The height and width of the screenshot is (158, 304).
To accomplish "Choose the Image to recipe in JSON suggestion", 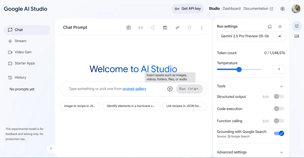I will point(80,106).
